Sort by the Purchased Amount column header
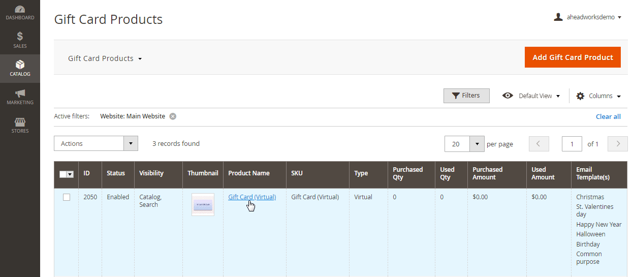The width and height of the screenshot is (633, 277). point(497,175)
